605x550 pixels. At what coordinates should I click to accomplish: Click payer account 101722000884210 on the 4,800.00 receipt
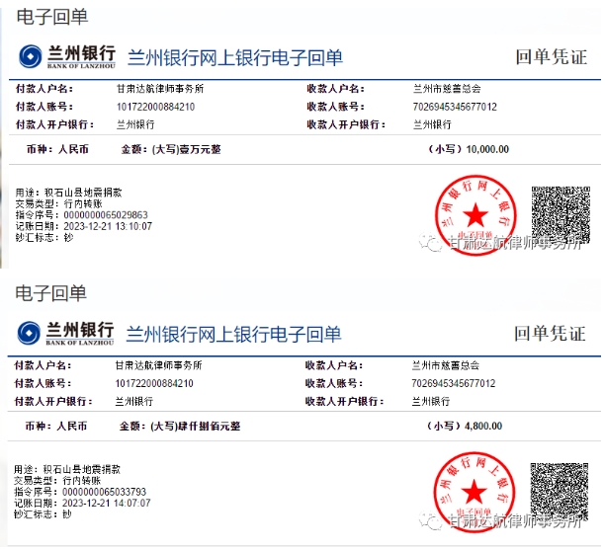[154, 383]
